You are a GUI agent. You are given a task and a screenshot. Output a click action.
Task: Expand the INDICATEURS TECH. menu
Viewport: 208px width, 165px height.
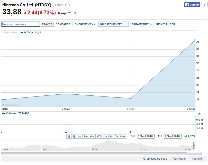point(114,24)
